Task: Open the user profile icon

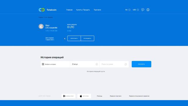Action: point(148,10)
